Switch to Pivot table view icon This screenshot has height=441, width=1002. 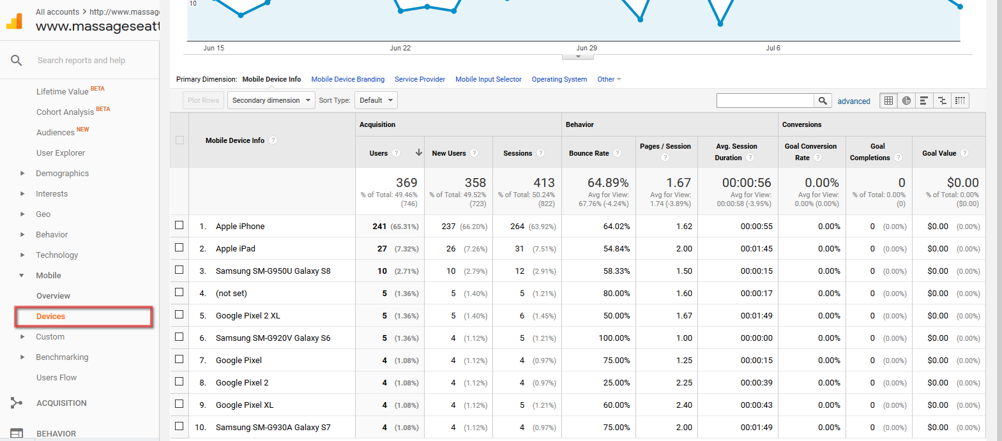(960, 100)
